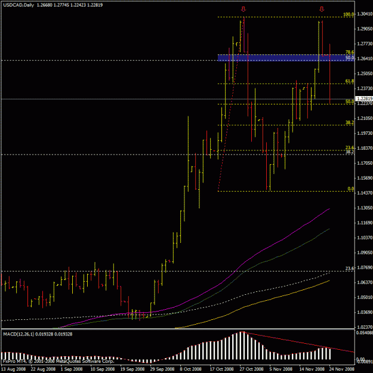Click the 8 Oct 2008 date label
Image resolution: width=373 pixels, height=373 pixels.
point(190,369)
